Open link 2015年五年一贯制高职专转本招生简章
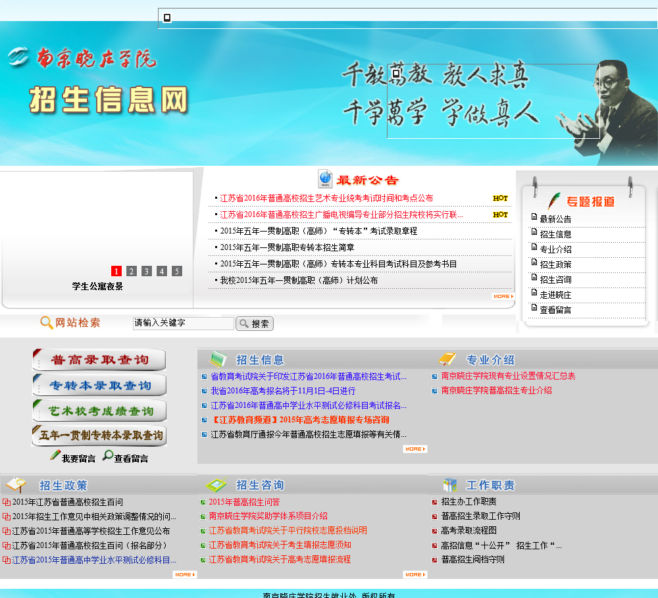Image resolution: width=658 pixels, height=598 pixels. (x=287, y=247)
